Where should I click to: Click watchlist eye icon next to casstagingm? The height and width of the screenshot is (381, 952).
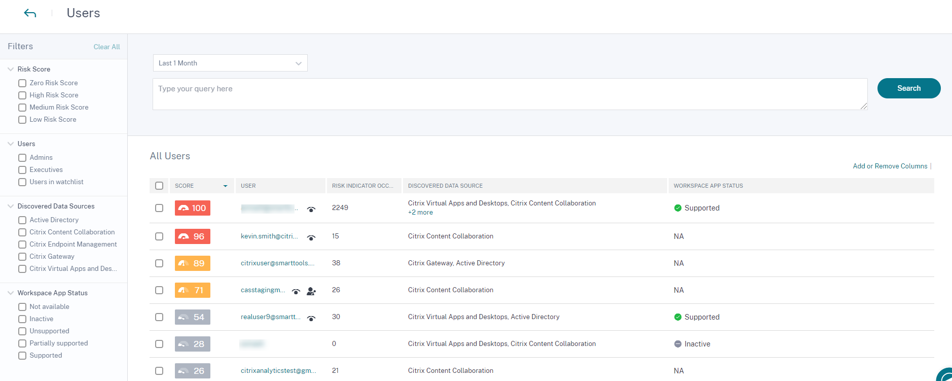coord(296,292)
